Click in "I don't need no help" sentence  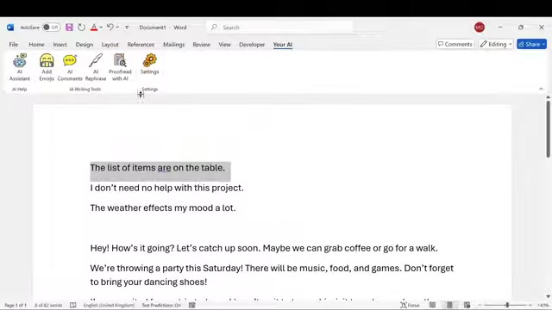point(166,188)
